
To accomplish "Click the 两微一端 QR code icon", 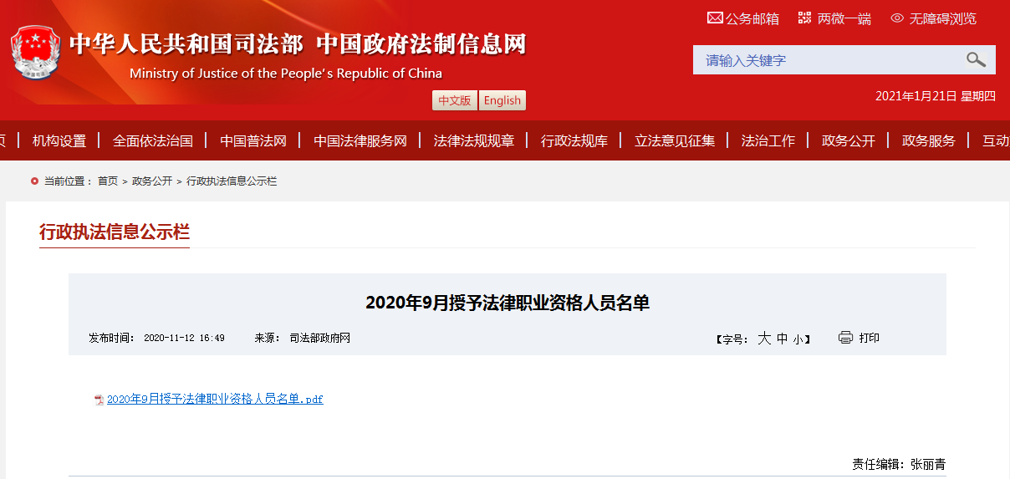I will click(804, 18).
